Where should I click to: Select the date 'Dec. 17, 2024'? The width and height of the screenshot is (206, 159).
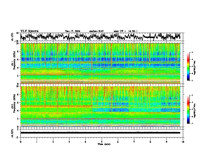73,31
